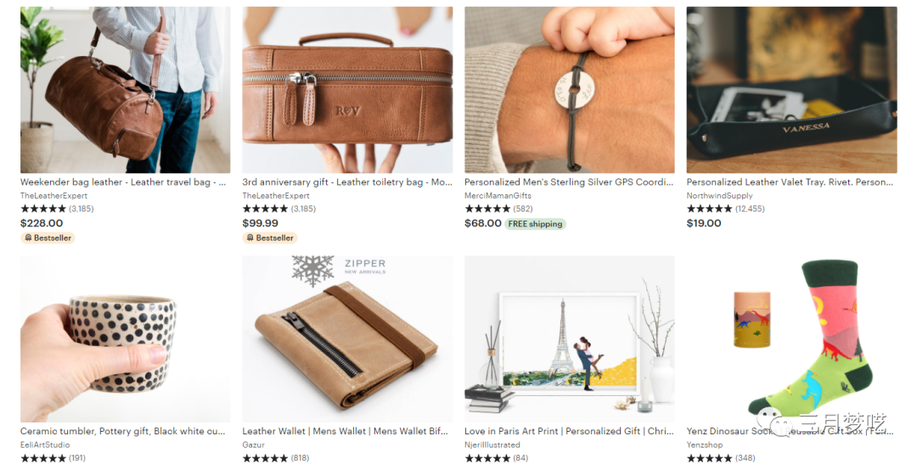This screenshot has height=464, width=917.
Task: Visit the MerciMamanGifts shop link
Action: coord(498,196)
